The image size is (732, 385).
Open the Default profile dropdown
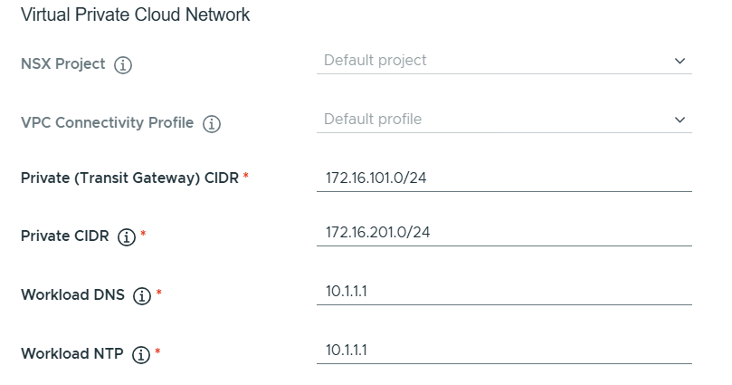click(x=503, y=120)
